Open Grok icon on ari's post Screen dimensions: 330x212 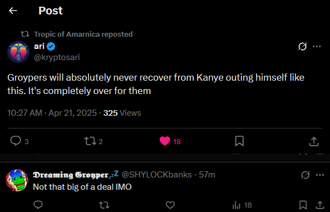pyautogui.click(x=302, y=46)
